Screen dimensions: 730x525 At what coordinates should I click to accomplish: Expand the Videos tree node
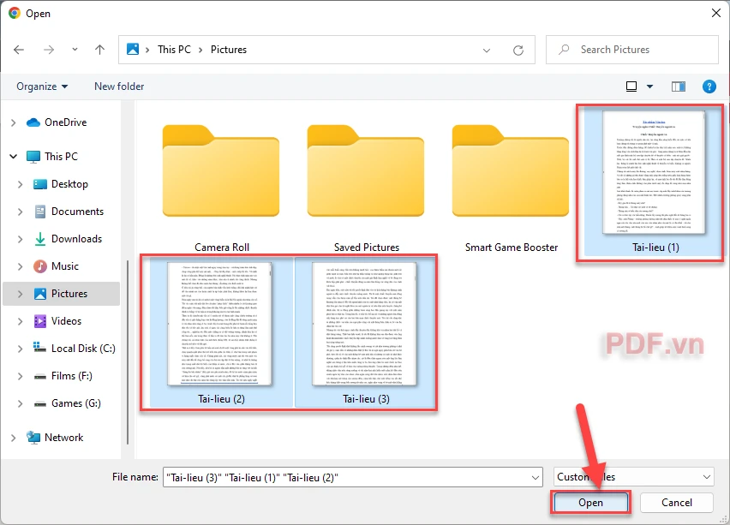20,322
